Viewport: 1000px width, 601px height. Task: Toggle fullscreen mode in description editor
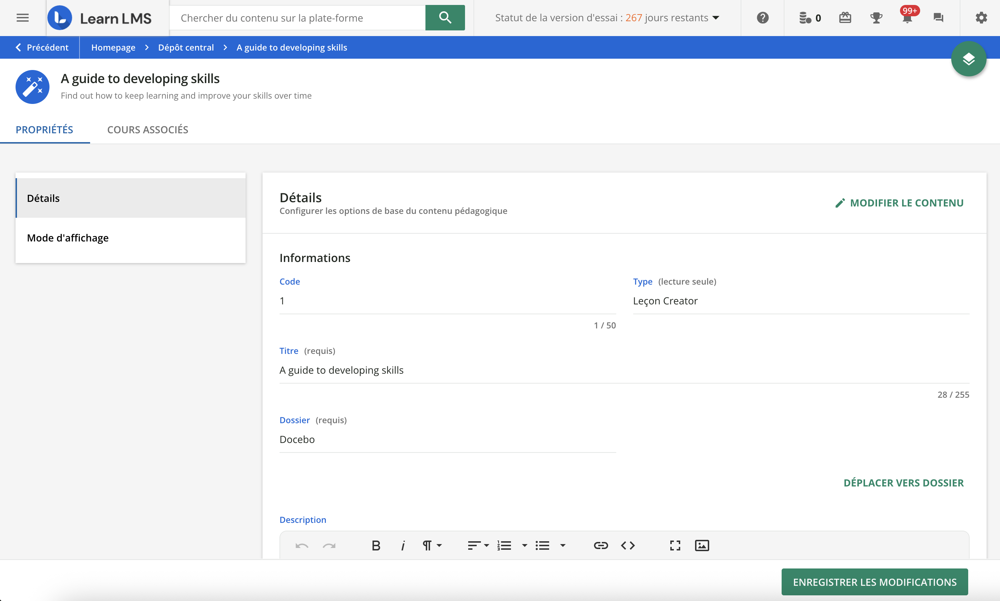675,545
